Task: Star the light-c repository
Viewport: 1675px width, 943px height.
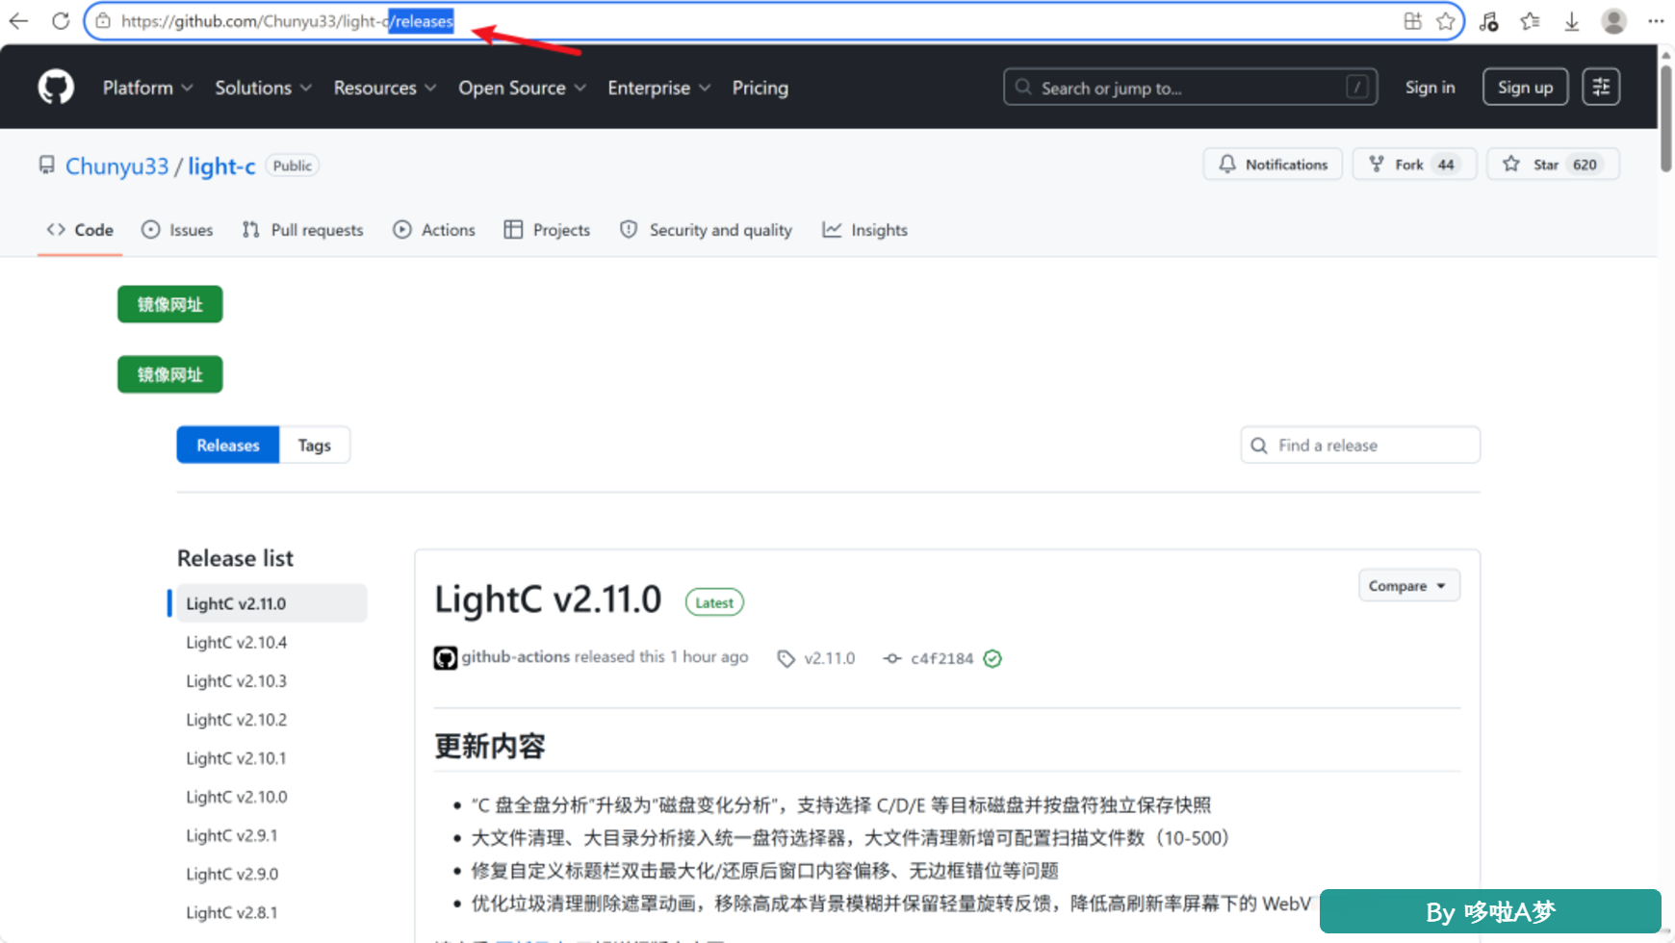Action: point(1553,165)
